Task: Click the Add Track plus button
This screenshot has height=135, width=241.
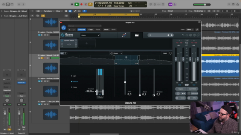Action: pyautogui.click(x=32, y=16)
